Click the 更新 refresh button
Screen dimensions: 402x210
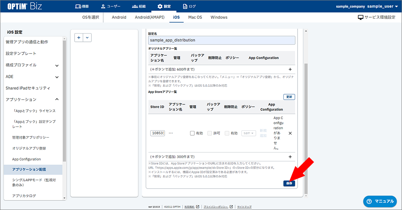[x=289, y=97]
